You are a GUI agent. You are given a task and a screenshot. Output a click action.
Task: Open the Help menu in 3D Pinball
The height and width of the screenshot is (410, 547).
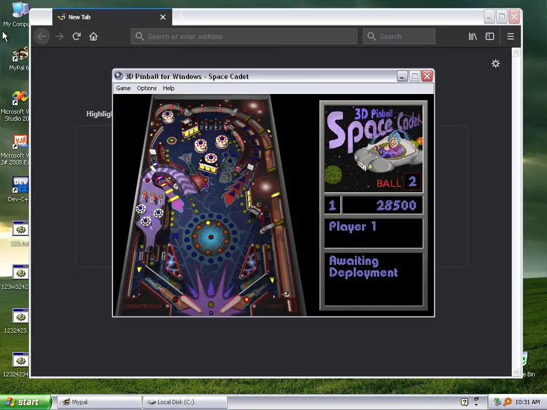(x=168, y=88)
